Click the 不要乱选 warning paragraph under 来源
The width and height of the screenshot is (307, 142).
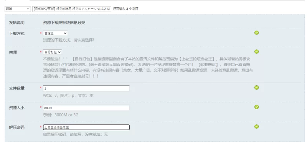click(x=148, y=67)
